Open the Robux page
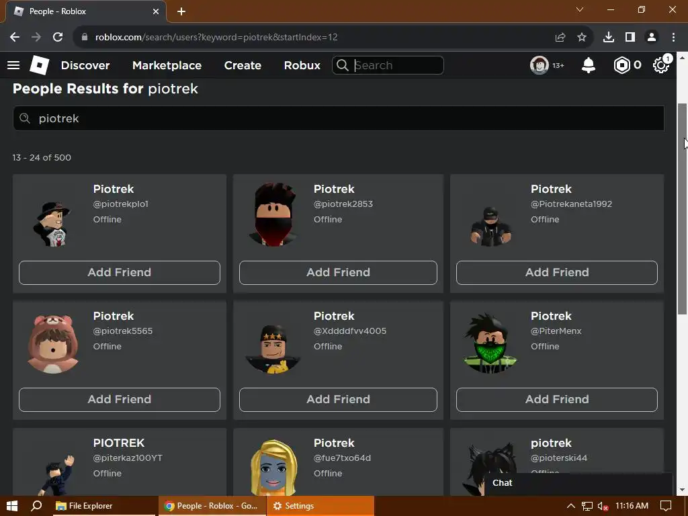This screenshot has width=688, height=516. click(302, 65)
